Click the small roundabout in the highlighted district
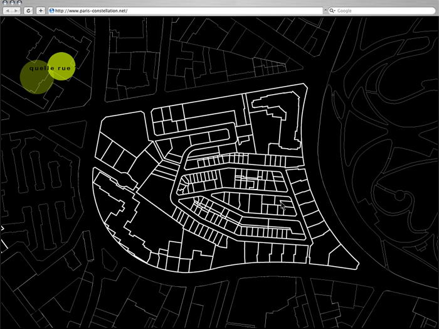Image resolution: width=439 pixels, height=329 pixels. click(124, 178)
